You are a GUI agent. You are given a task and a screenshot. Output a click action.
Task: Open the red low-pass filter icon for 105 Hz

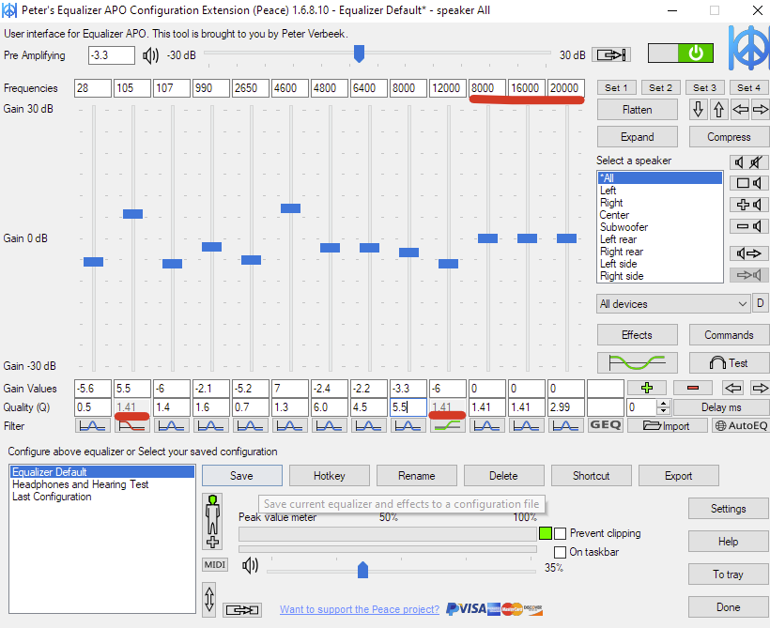pyautogui.click(x=132, y=425)
